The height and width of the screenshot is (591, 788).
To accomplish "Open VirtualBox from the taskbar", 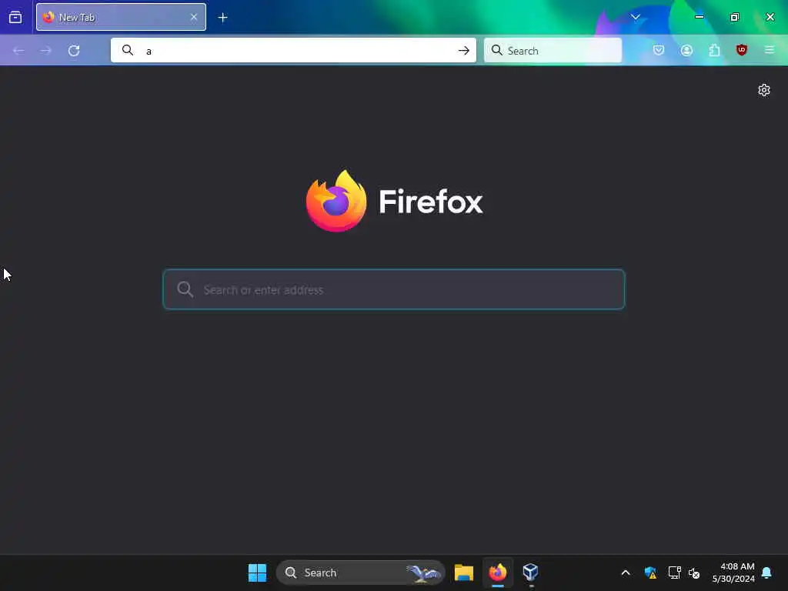I will click(531, 573).
